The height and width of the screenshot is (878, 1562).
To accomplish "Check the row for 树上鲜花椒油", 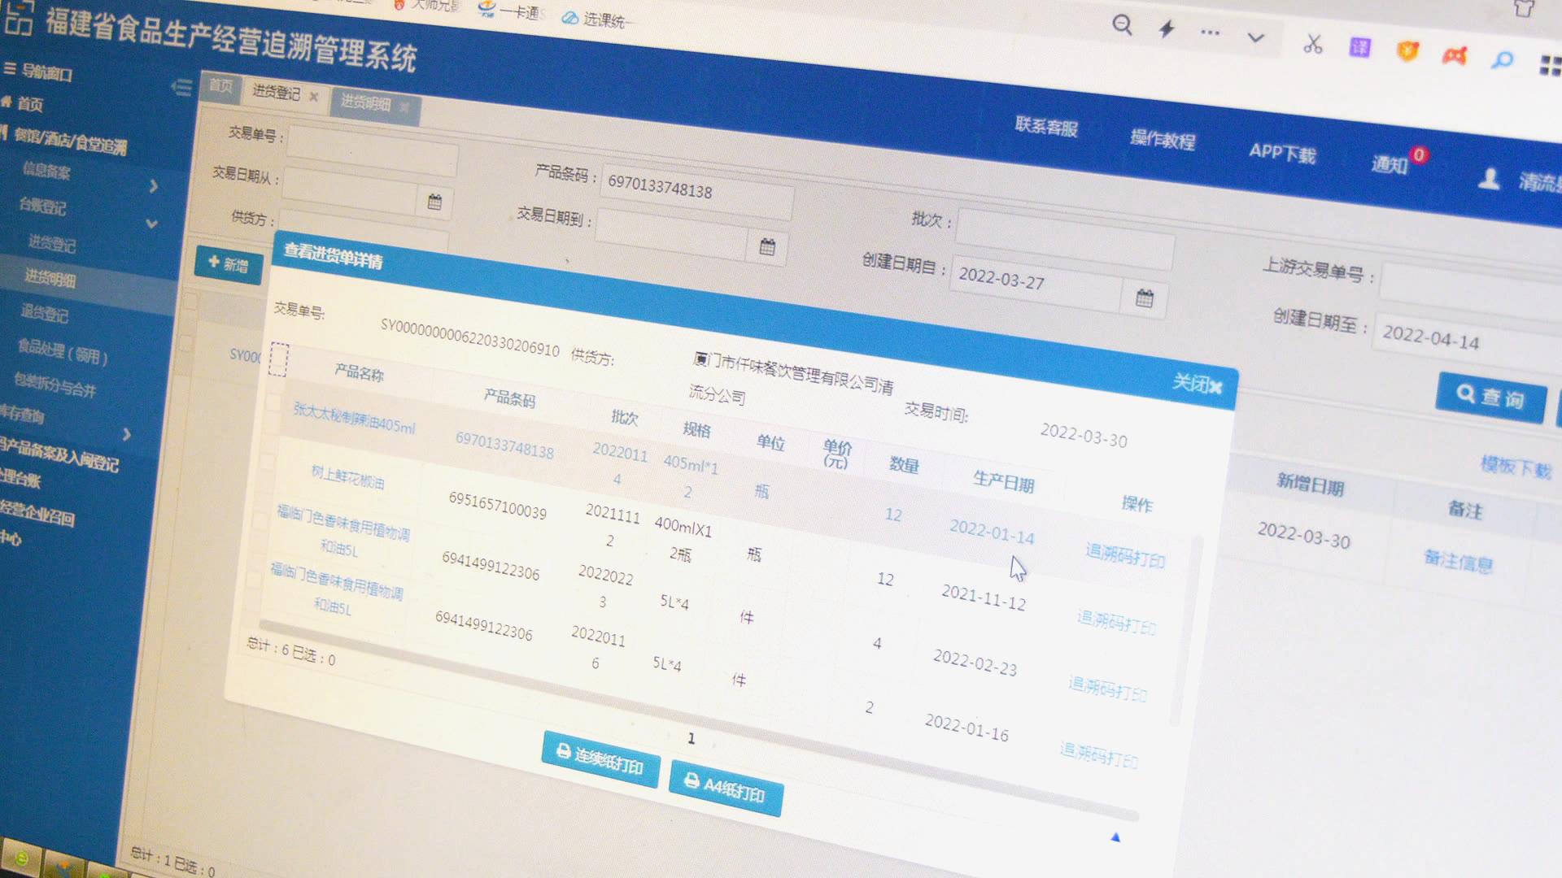I will pos(267,462).
